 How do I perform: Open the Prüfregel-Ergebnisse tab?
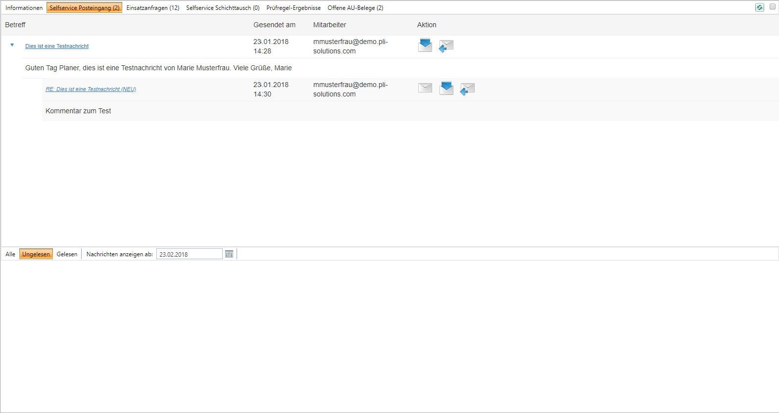click(x=293, y=8)
